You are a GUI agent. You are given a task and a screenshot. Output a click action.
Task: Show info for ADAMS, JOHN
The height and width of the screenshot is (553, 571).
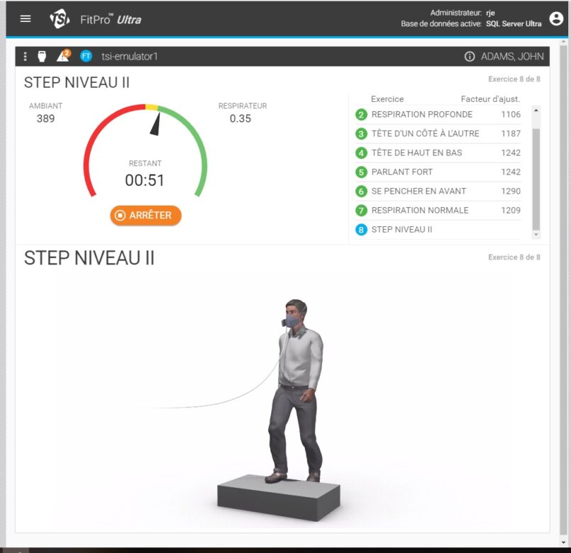click(469, 57)
